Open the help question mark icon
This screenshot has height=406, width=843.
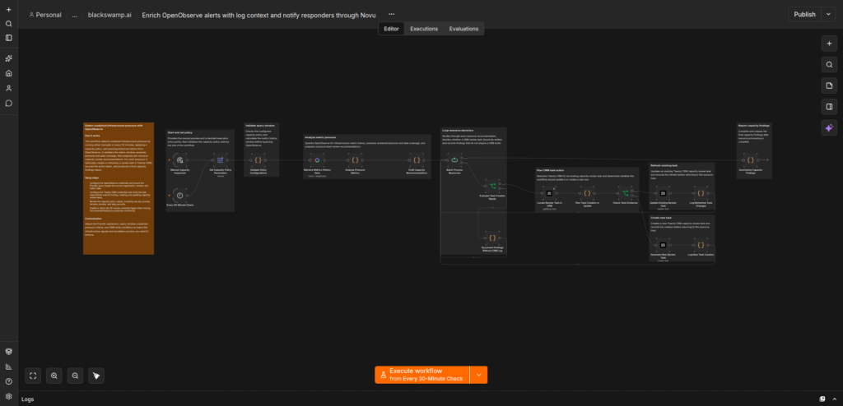[8, 381]
